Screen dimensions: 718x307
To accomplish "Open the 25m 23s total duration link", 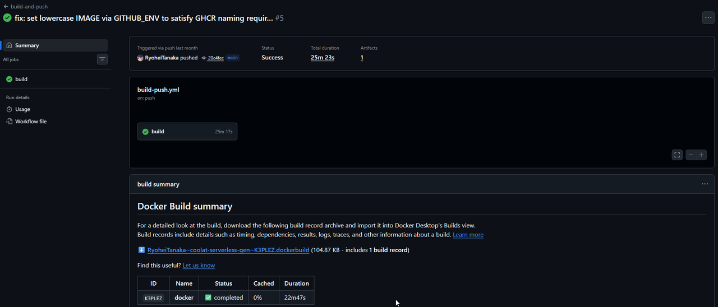I will (323, 58).
